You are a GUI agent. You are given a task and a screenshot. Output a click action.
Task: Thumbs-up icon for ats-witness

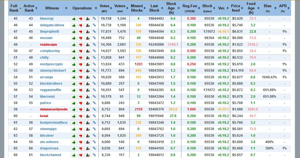(74, 142)
